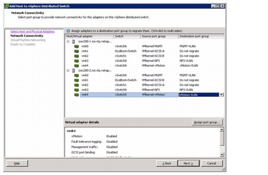Viewport: 268px width, 175px height.
Task: Click vmk4 adapter icon under icec200-1 host
Action: point(76,66)
